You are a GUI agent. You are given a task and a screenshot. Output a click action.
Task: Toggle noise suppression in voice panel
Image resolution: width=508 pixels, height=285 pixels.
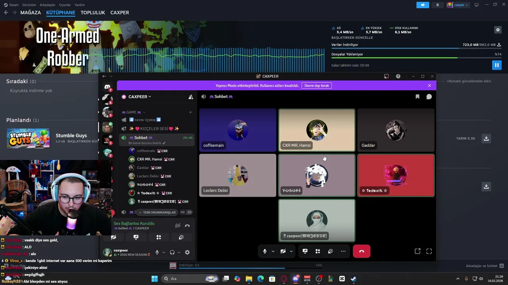(177, 226)
